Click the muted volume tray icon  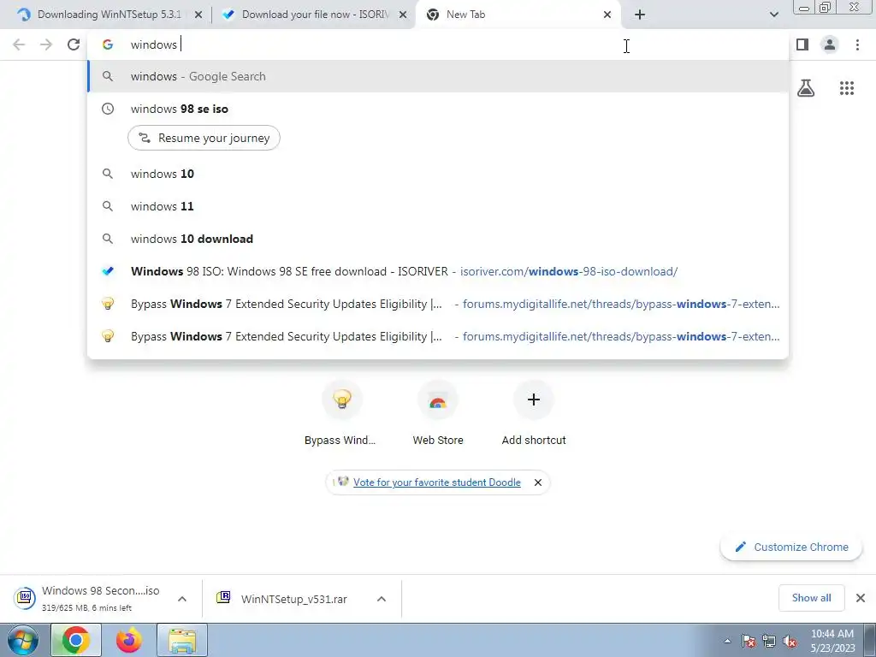(x=790, y=641)
